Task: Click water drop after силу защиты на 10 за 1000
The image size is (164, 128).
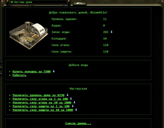Action: pos(76,109)
